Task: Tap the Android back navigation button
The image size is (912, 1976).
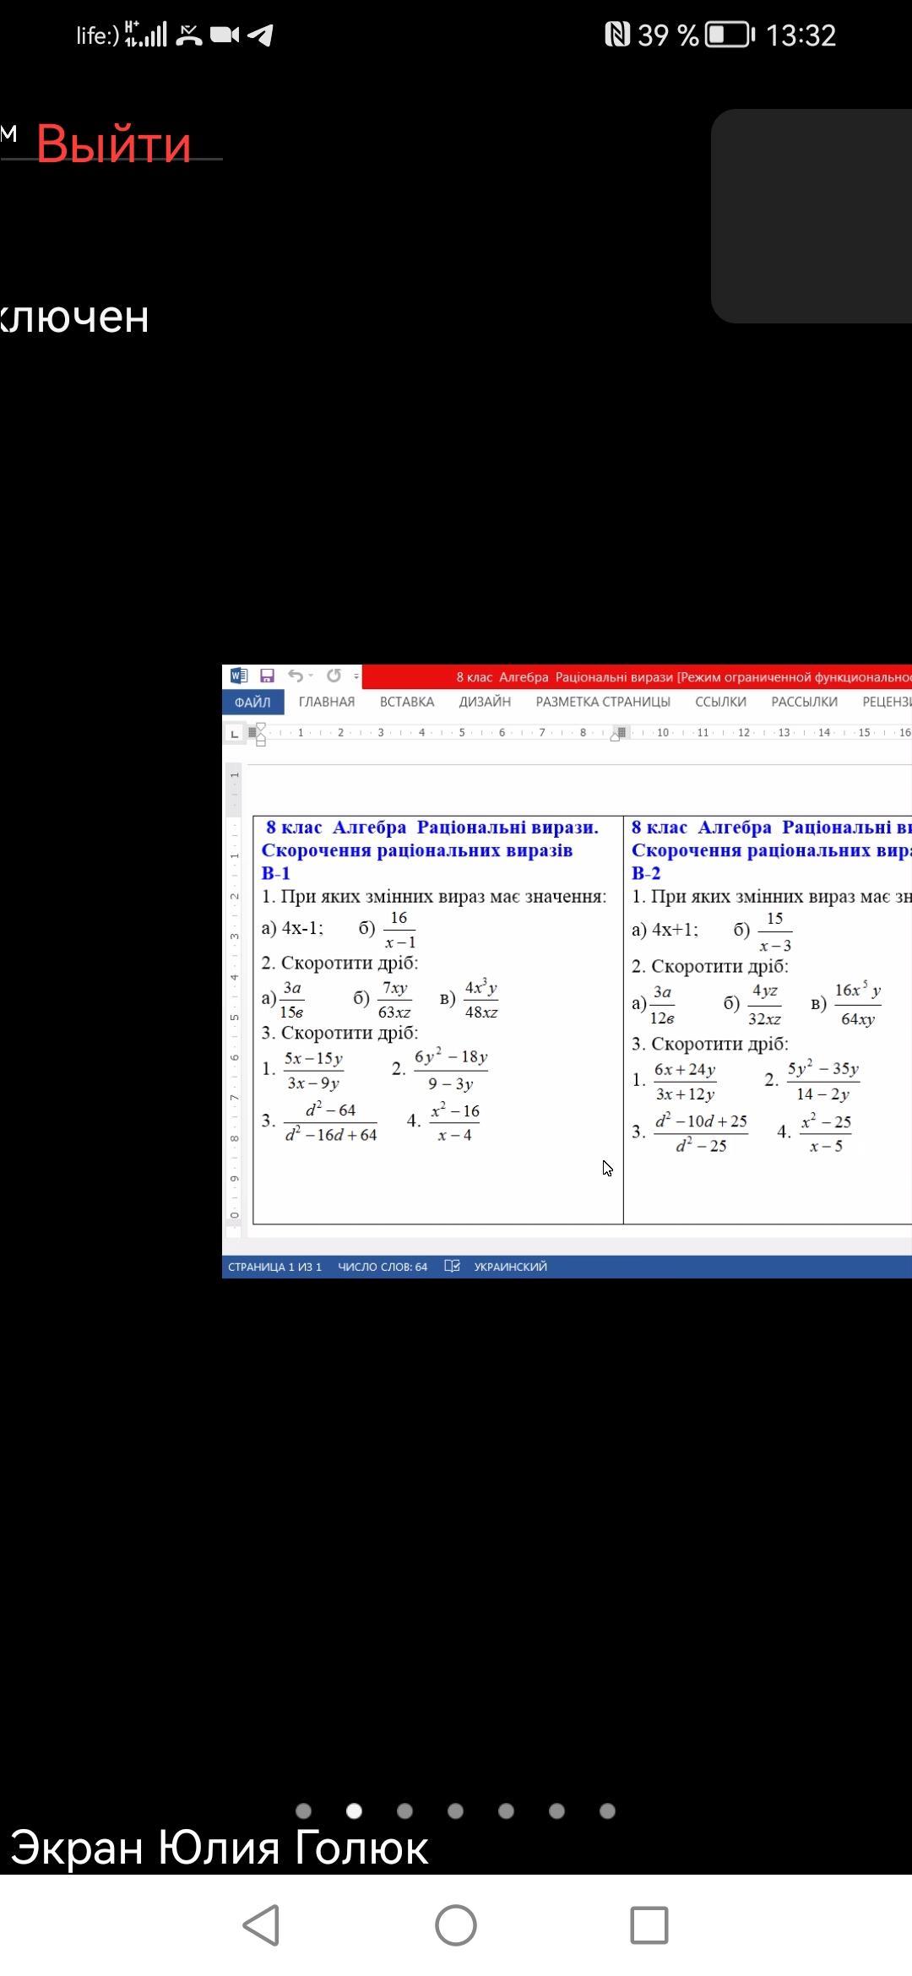Action: [x=262, y=1925]
